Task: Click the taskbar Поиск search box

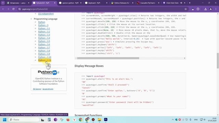Action: pyautogui.click(x=24, y=120)
